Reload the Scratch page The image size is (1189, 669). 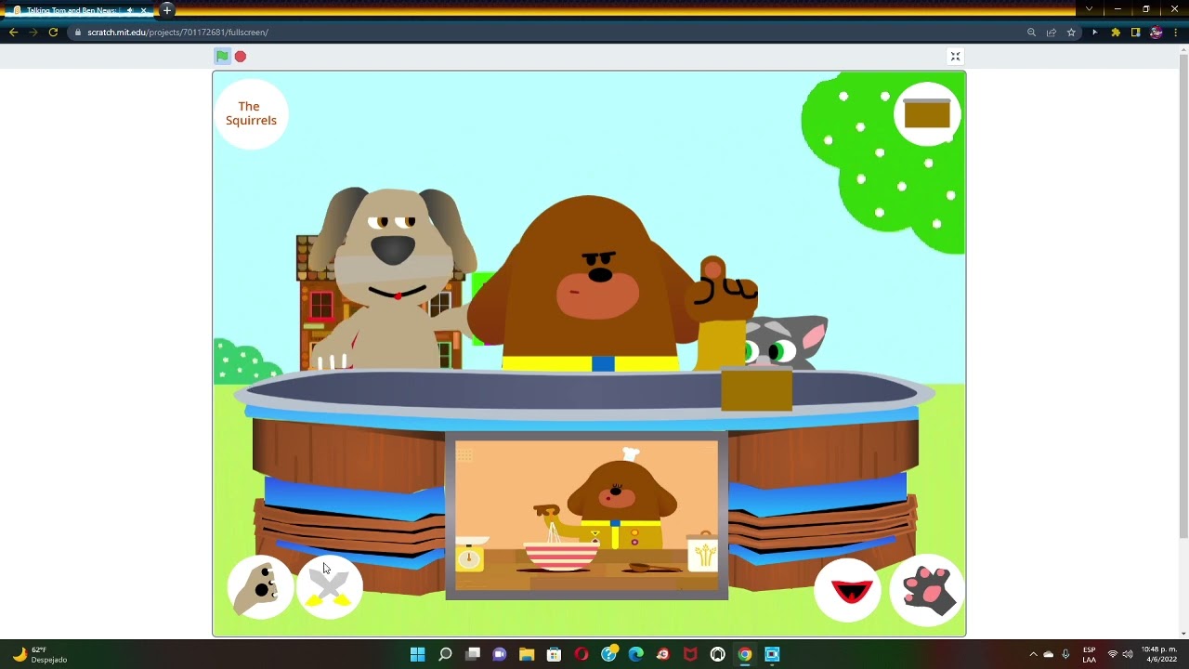click(x=53, y=33)
